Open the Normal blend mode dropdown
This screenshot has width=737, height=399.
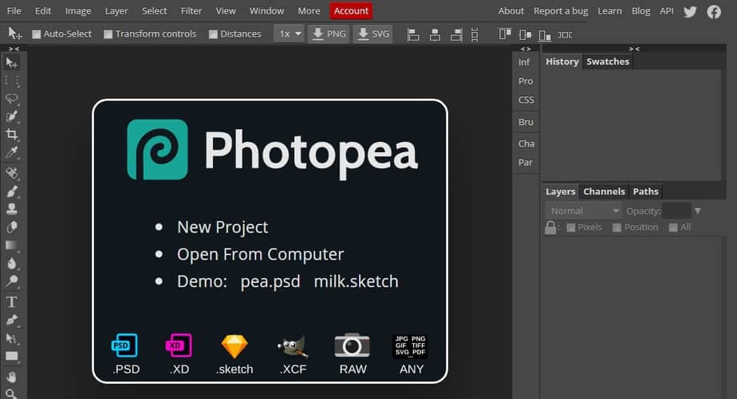tap(583, 211)
